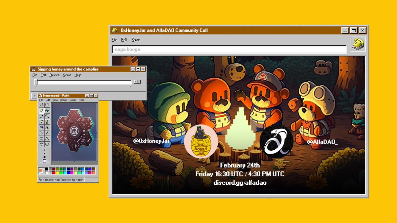Open File menu in Community Call window
The width and height of the screenshot is (397, 223).
114,40
